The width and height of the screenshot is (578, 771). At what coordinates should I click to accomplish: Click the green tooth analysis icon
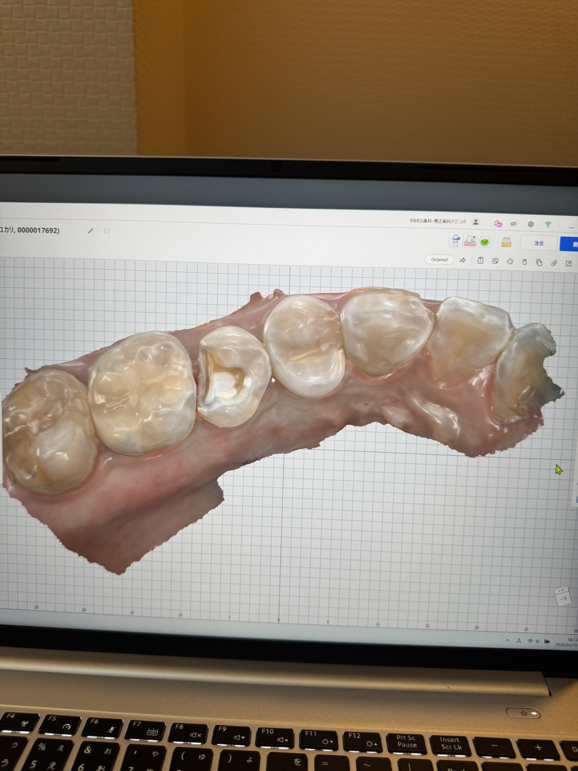click(x=484, y=242)
